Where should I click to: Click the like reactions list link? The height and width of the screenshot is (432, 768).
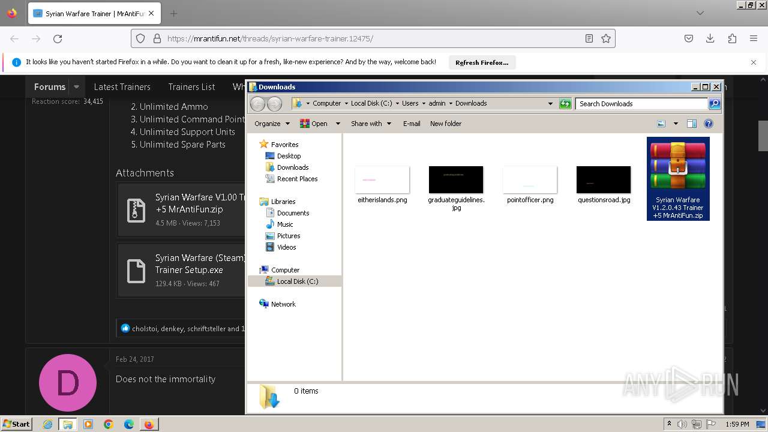(x=188, y=329)
